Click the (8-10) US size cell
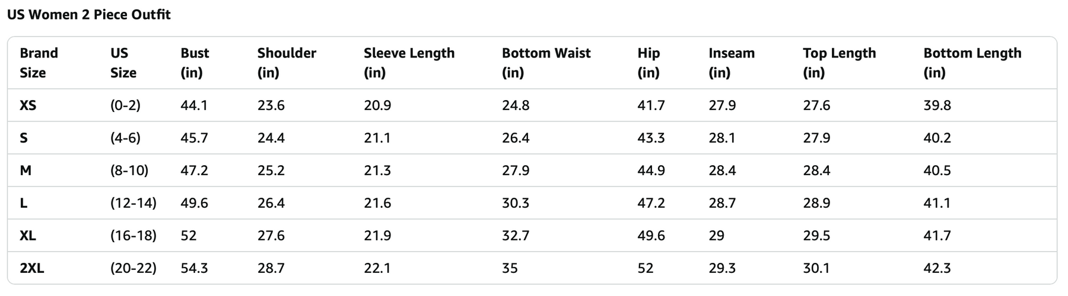 129,170
